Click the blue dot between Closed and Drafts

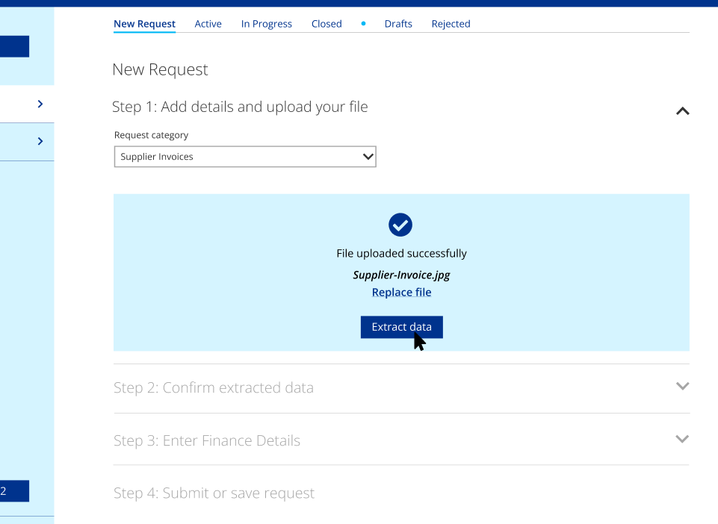[363, 23]
